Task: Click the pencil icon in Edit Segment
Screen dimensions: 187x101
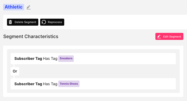Action: click(x=159, y=37)
